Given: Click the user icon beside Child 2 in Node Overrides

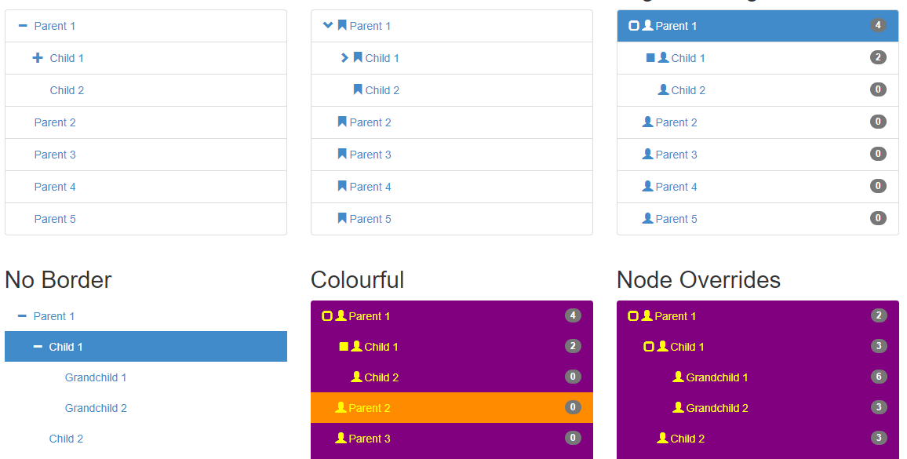Looking at the screenshot, I should [x=662, y=439].
